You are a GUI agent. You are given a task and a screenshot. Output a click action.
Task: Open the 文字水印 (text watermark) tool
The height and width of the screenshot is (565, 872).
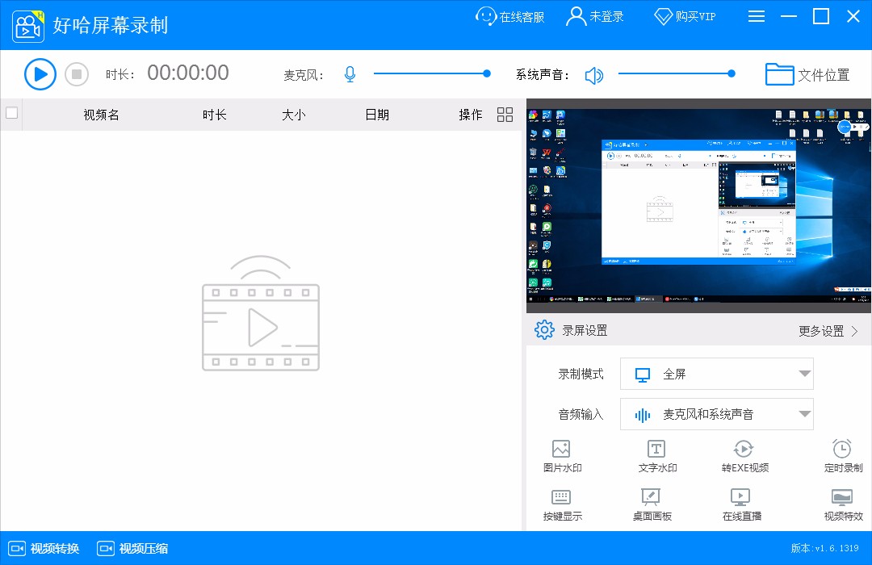pos(656,456)
